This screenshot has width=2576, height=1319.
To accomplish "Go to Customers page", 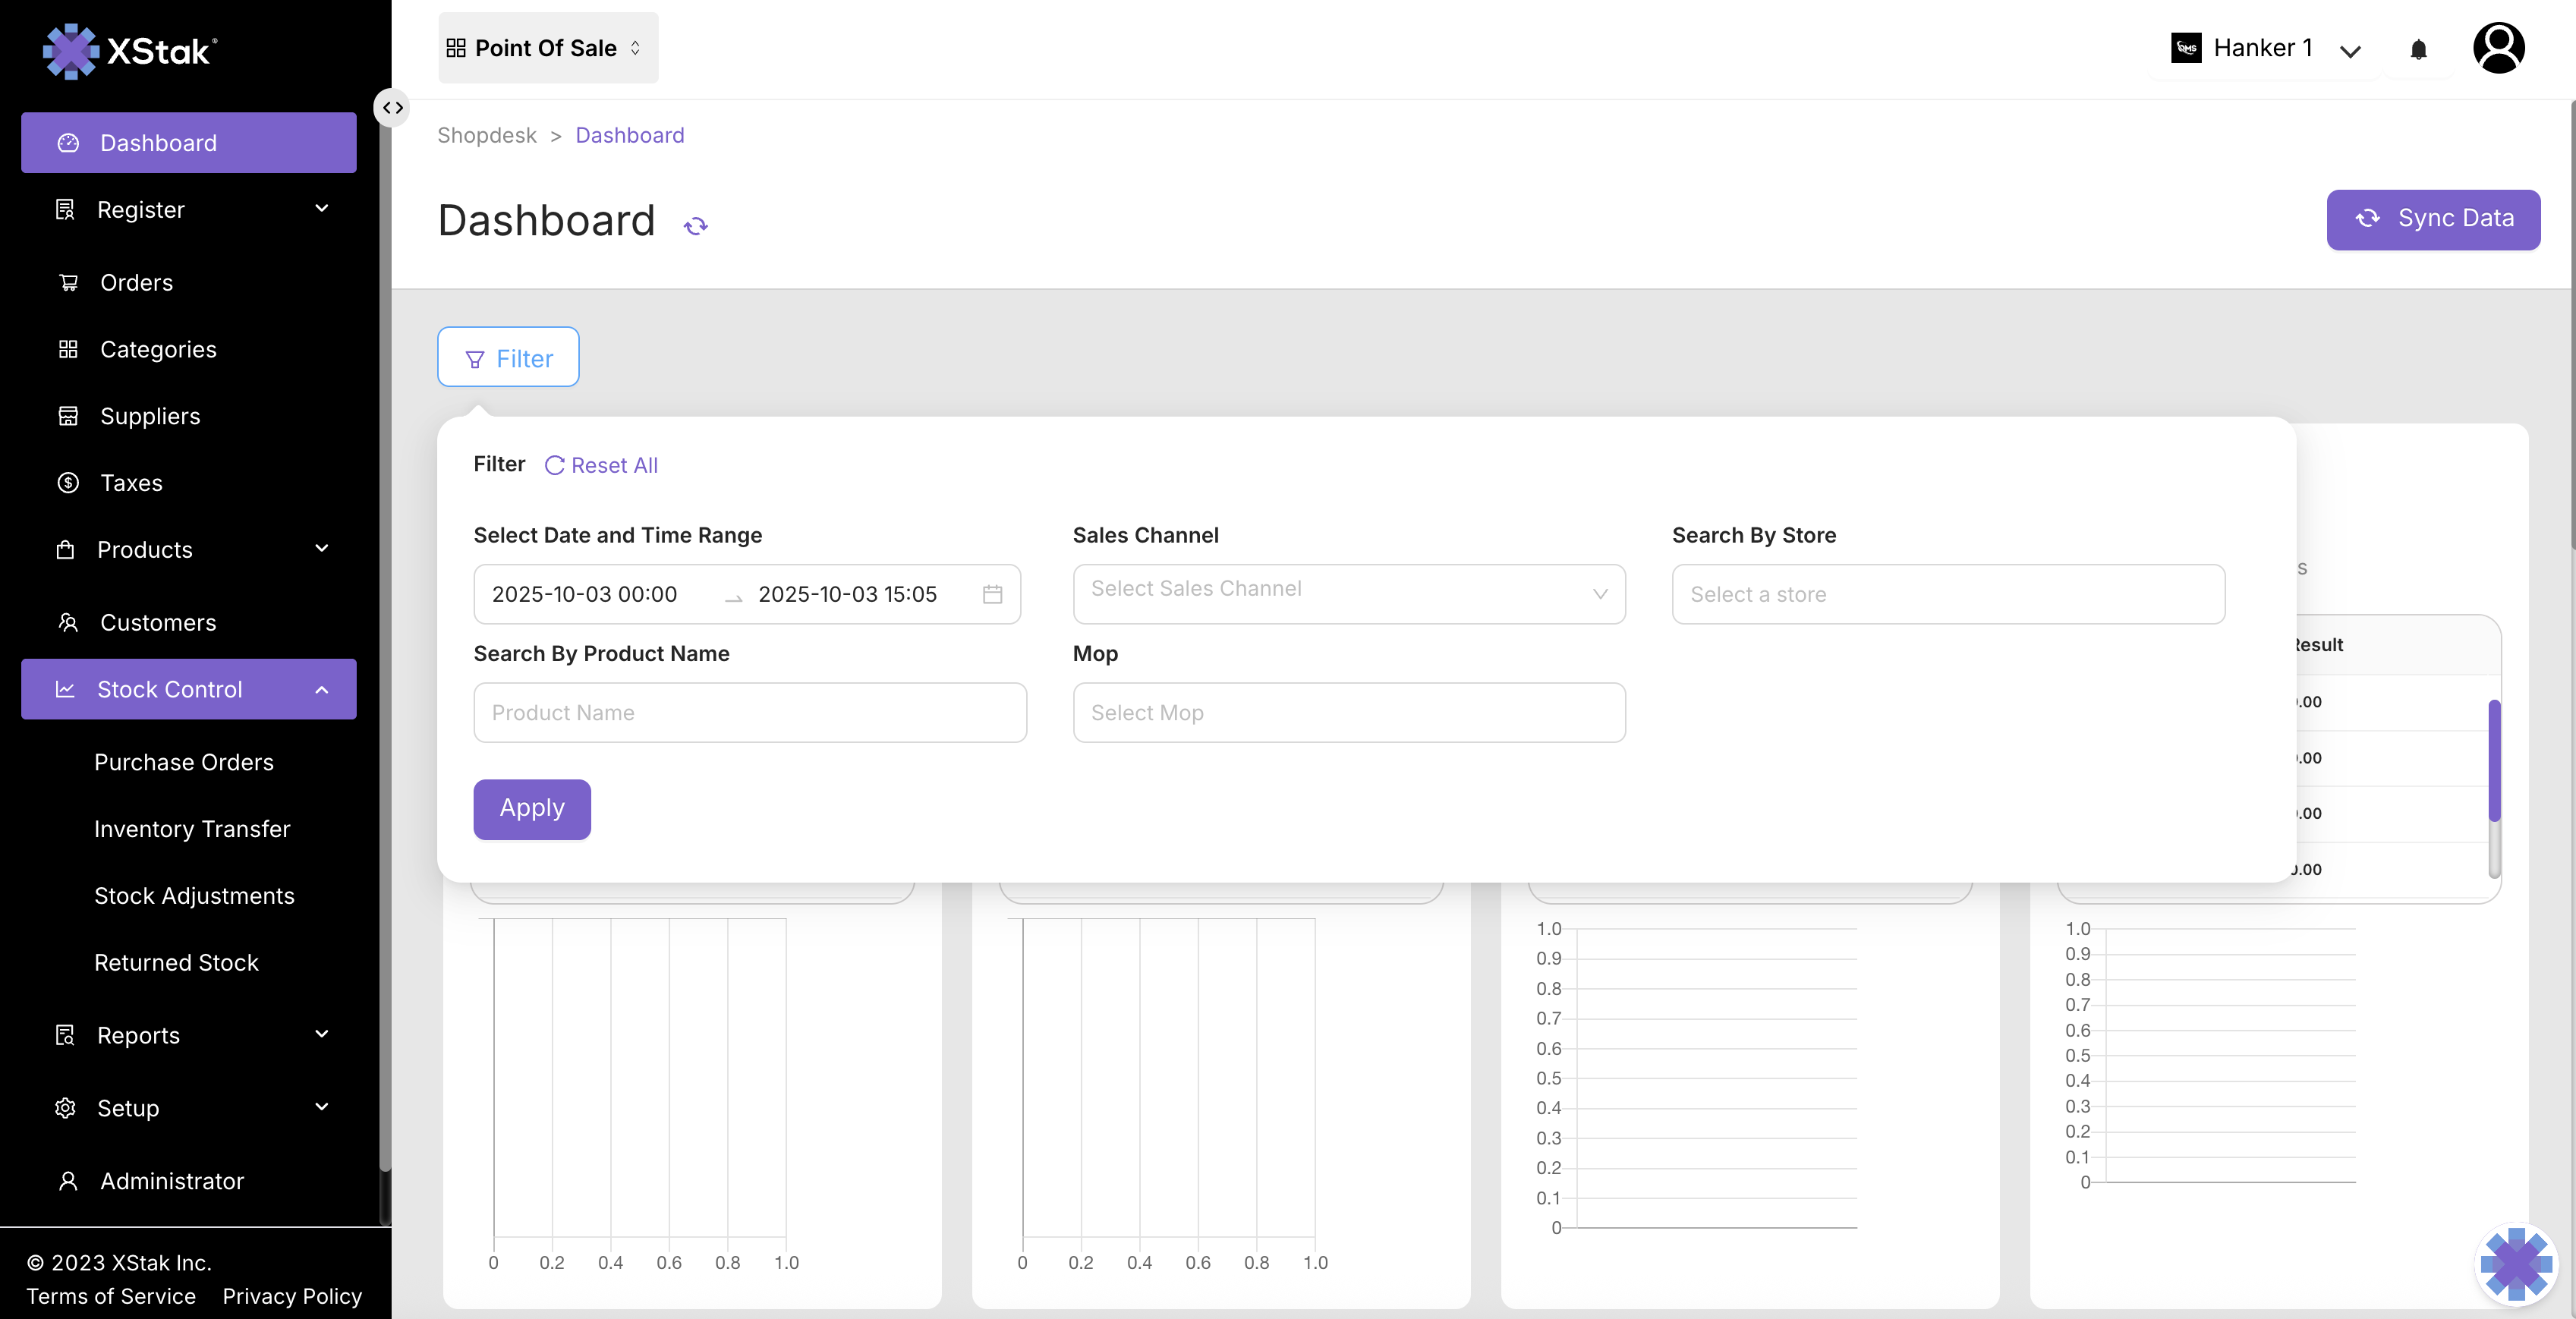I will tap(158, 622).
